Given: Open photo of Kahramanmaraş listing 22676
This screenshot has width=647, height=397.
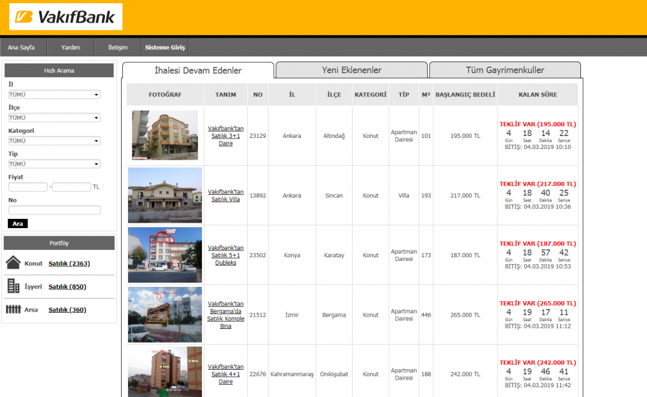Looking at the screenshot, I should coord(165,372).
